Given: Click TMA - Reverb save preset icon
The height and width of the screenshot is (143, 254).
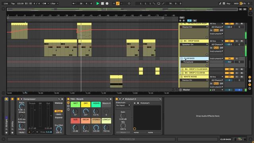Looking at the screenshot, I should [110, 99].
